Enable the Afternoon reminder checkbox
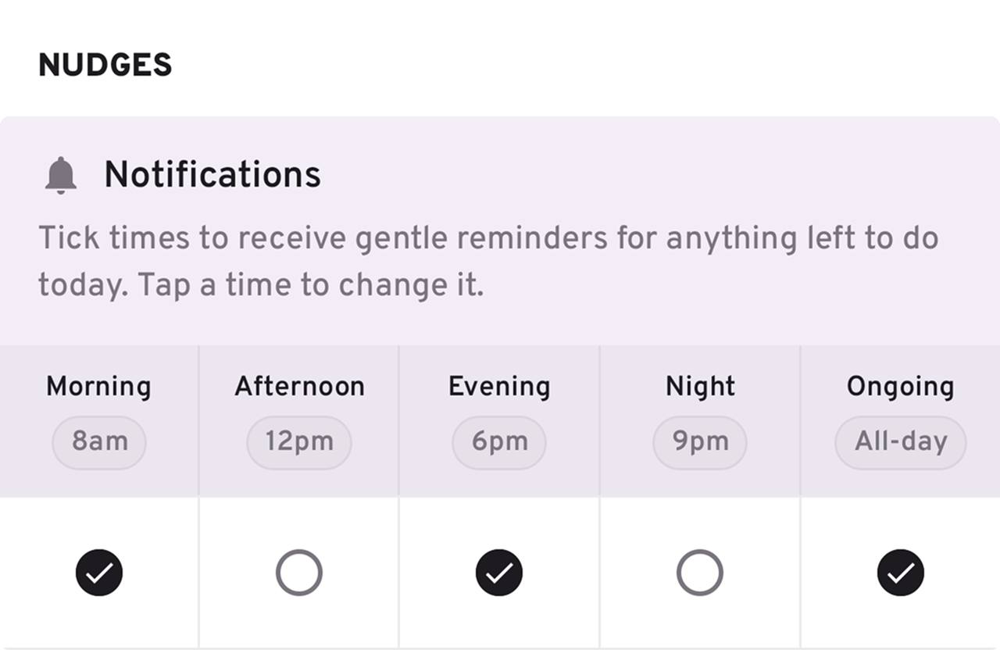Image resolution: width=1000 pixels, height=650 pixels. tap(299, 573)
